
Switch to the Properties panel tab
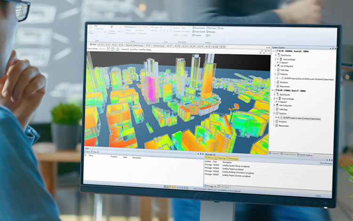click(x=275, y=154)
